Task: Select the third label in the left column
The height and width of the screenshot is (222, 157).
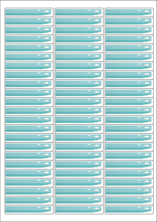Action: tap(29, 30)
